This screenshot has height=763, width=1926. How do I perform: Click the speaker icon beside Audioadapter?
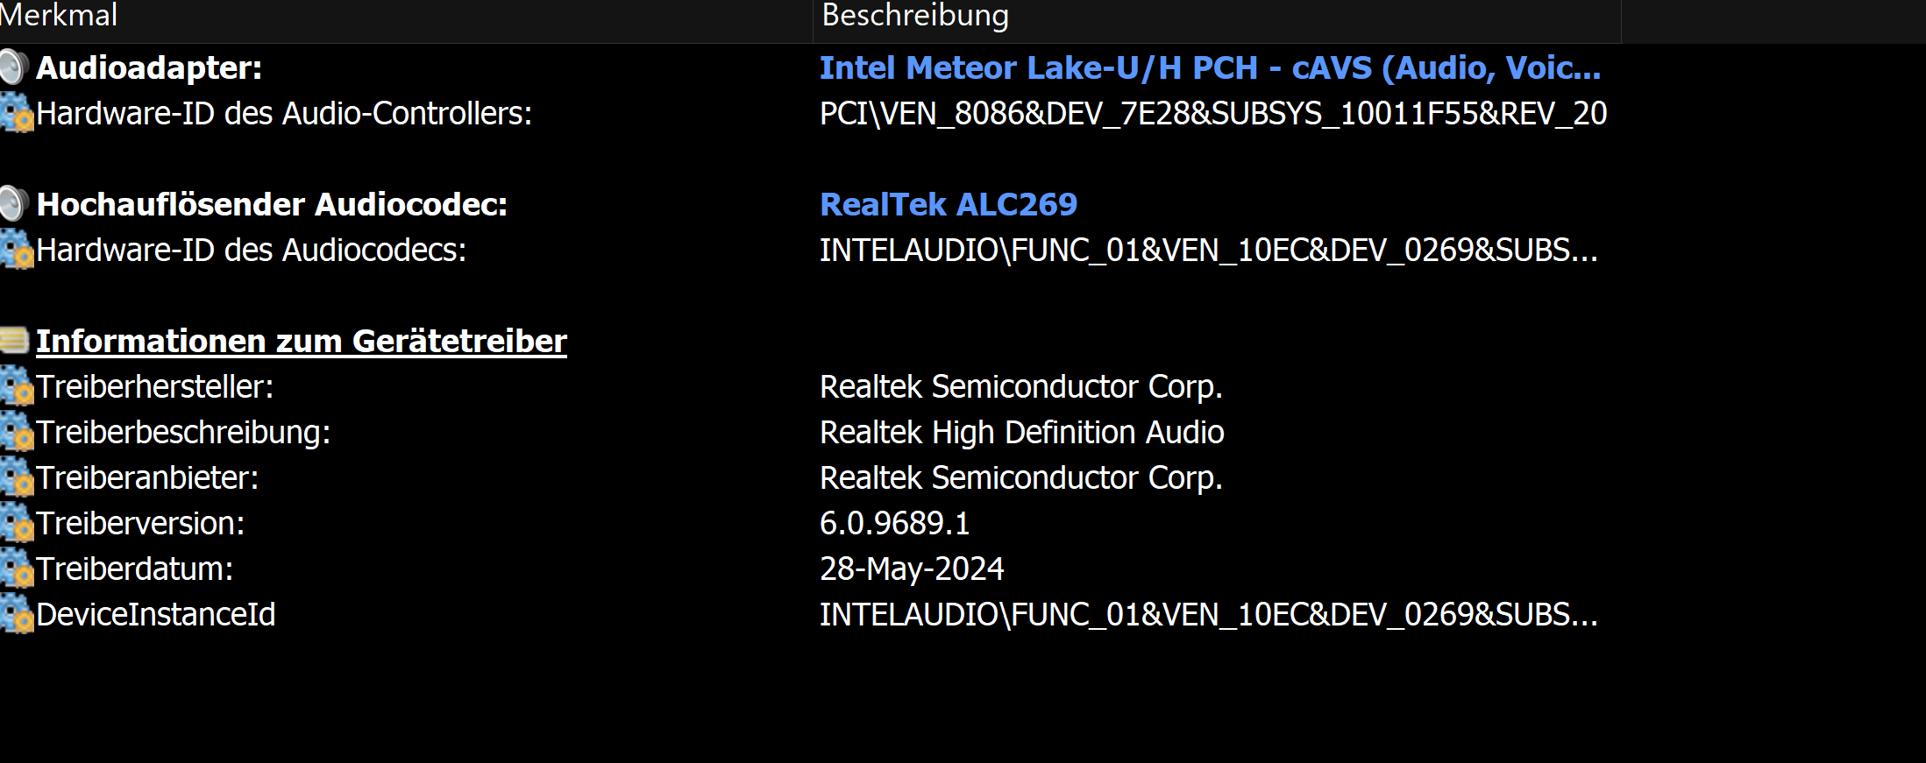(x=14, y=68)
